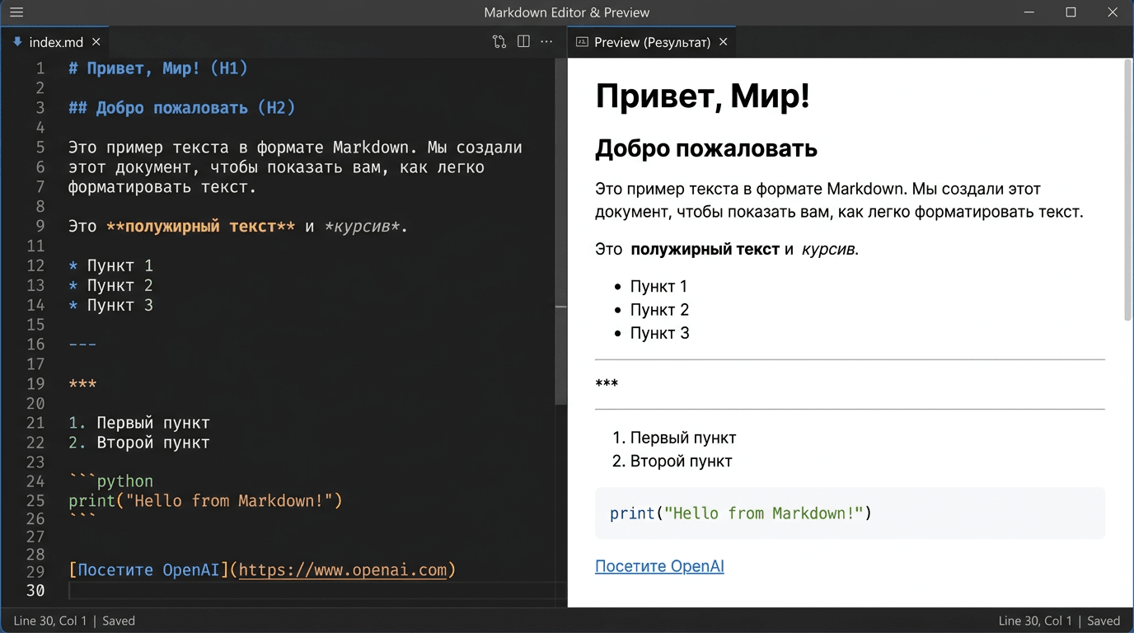Image resolution: width=1134 pixels, height=633 pixels.
Task: Open the More Actions ellipsis menu
Action: point(546,41)
